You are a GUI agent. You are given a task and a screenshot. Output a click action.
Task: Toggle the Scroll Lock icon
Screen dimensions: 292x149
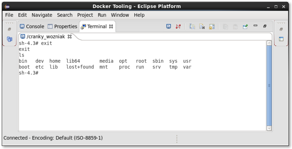tap(212, 27)
